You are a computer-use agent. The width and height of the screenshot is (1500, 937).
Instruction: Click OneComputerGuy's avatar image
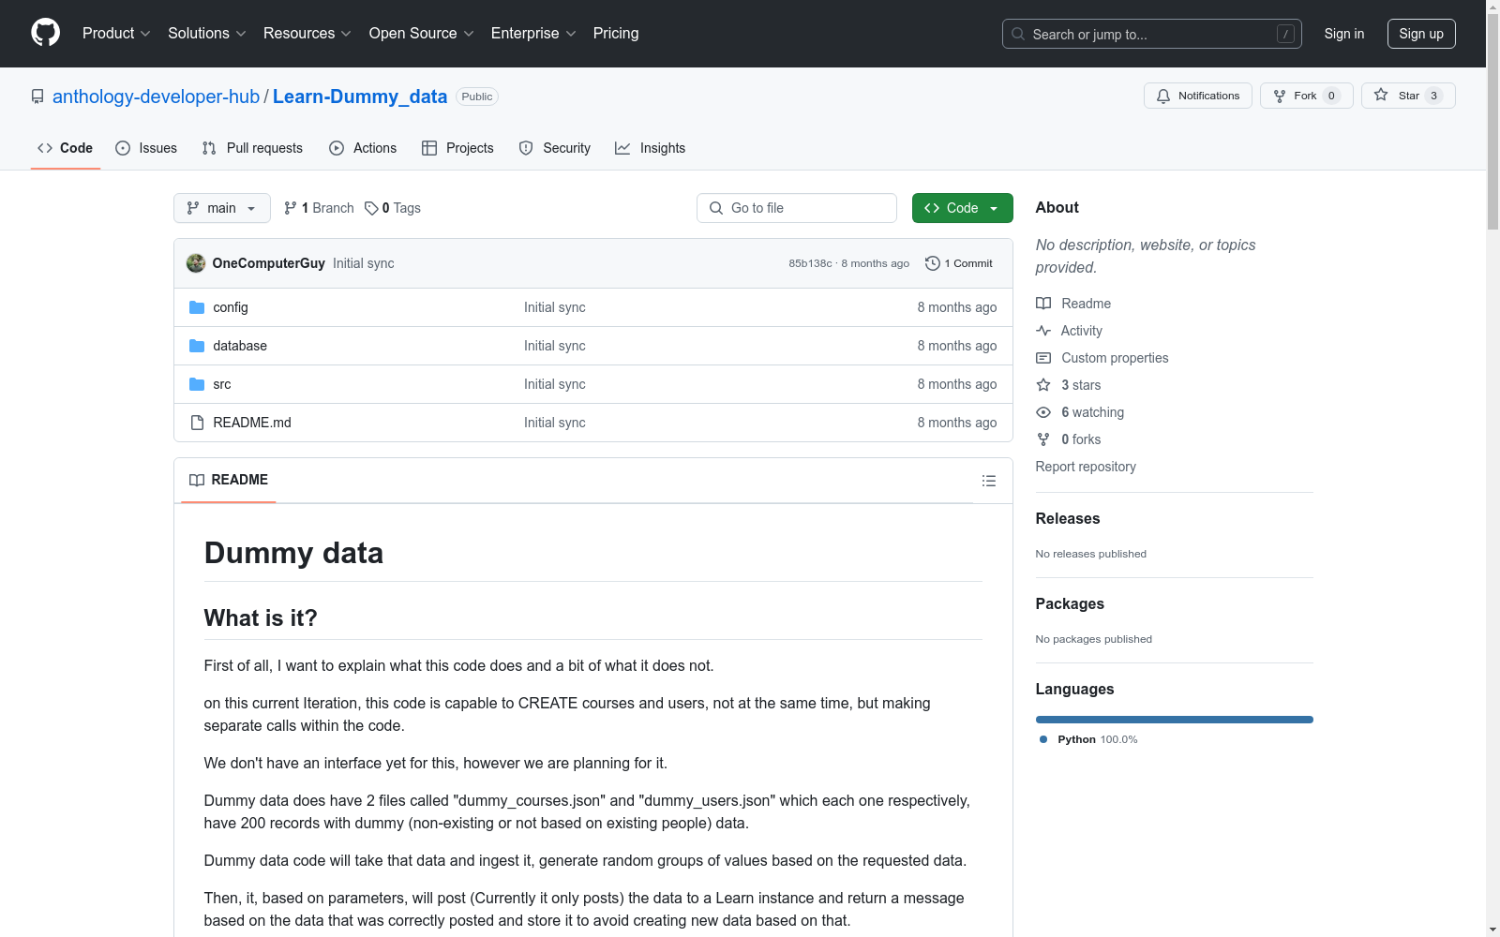coord(196,263)
